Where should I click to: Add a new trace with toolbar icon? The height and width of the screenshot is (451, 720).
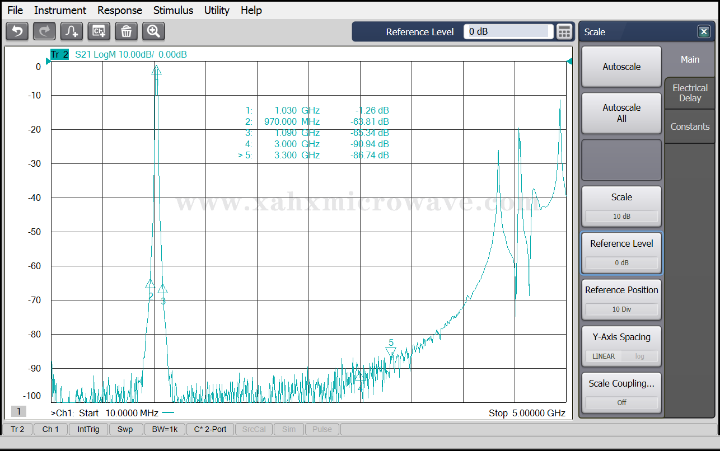(x=72, y=31)
